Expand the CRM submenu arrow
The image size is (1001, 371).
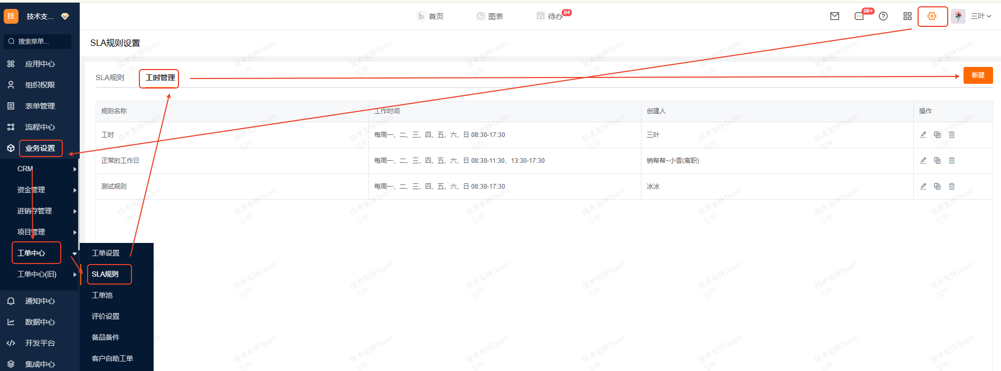click(74, 169)
